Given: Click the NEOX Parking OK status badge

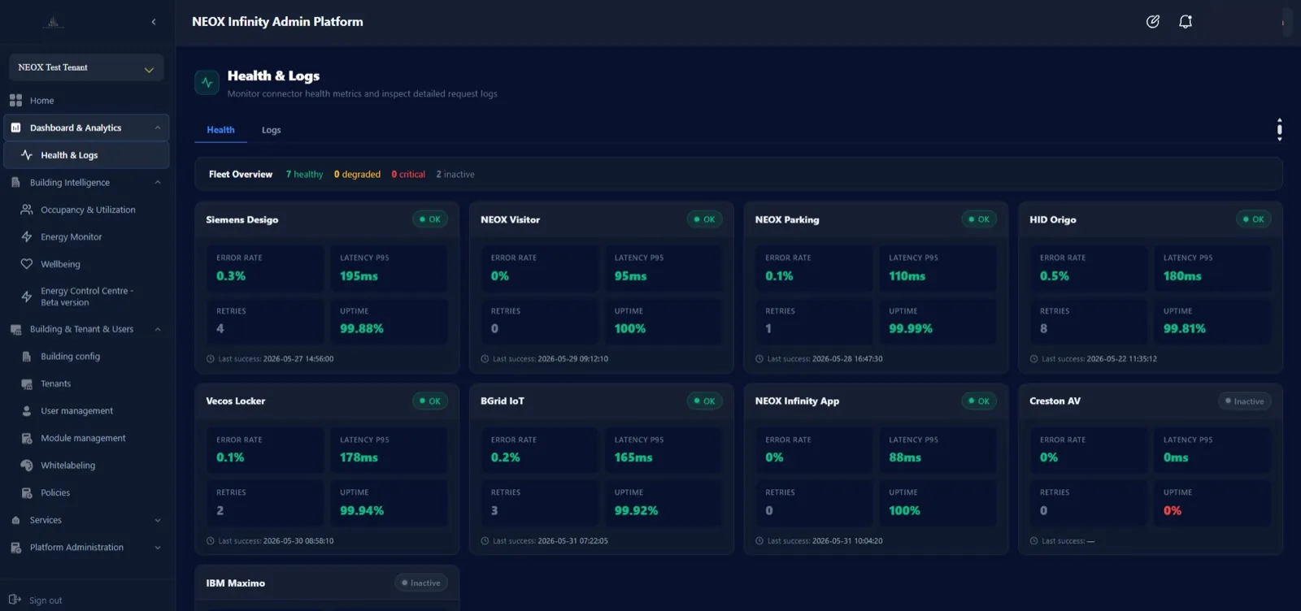Looking at the screenshot, I should pos(979,219).
